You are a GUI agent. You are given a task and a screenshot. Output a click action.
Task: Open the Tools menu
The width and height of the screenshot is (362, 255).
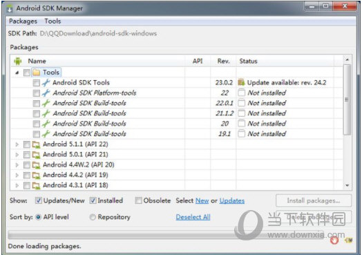pyautogui.click(x=53, y=21)
